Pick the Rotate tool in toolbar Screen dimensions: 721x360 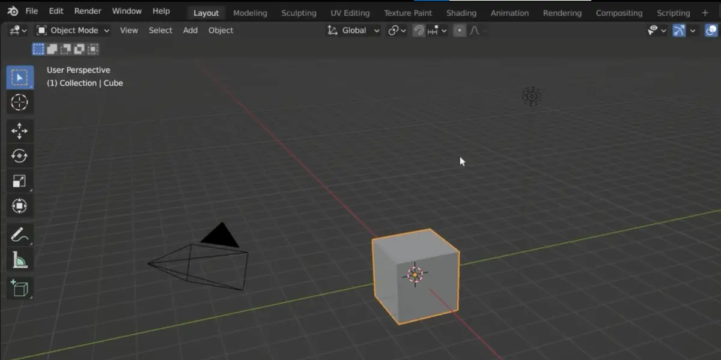20,156
